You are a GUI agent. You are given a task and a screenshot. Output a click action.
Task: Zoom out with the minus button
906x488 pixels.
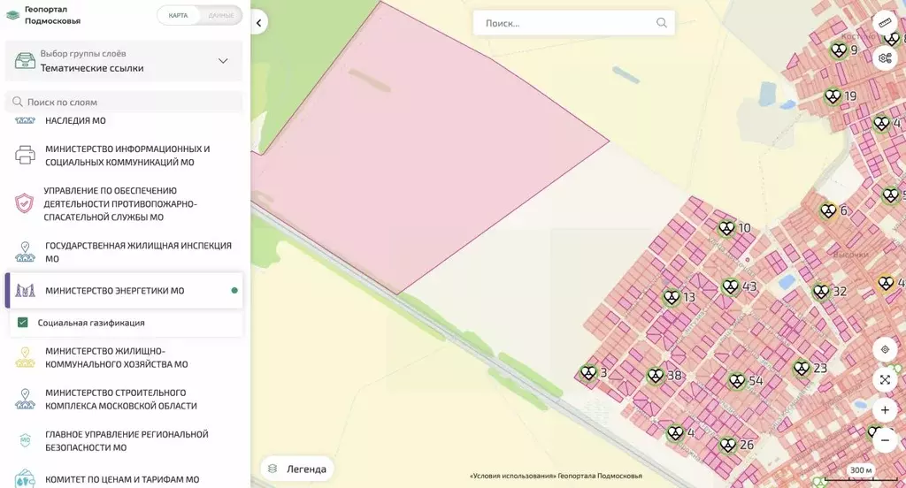[885, 440]
